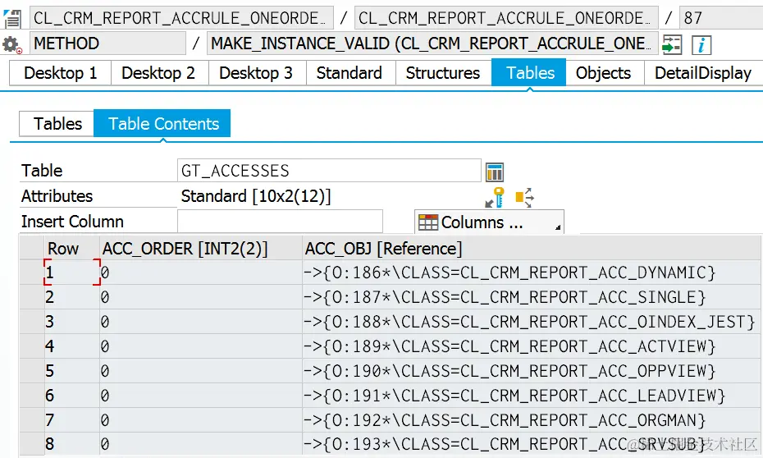
Task: Open the Columns ... dropdown button
Action: pos(489,222)
